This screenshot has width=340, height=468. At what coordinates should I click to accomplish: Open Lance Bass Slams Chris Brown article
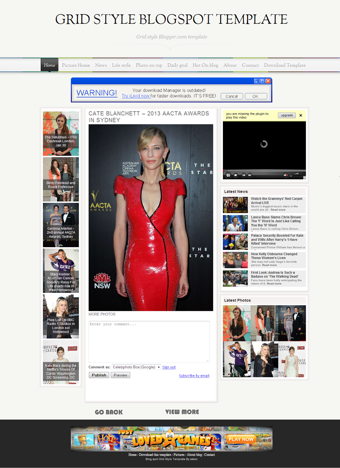pos(276,221)
